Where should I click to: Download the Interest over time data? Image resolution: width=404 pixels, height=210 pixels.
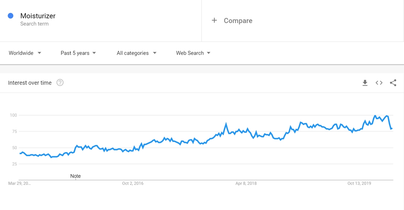[365, 83]
